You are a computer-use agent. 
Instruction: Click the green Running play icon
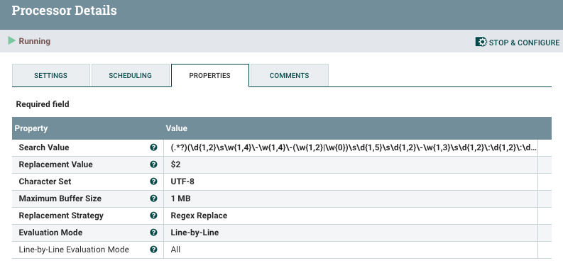point(12,40)
